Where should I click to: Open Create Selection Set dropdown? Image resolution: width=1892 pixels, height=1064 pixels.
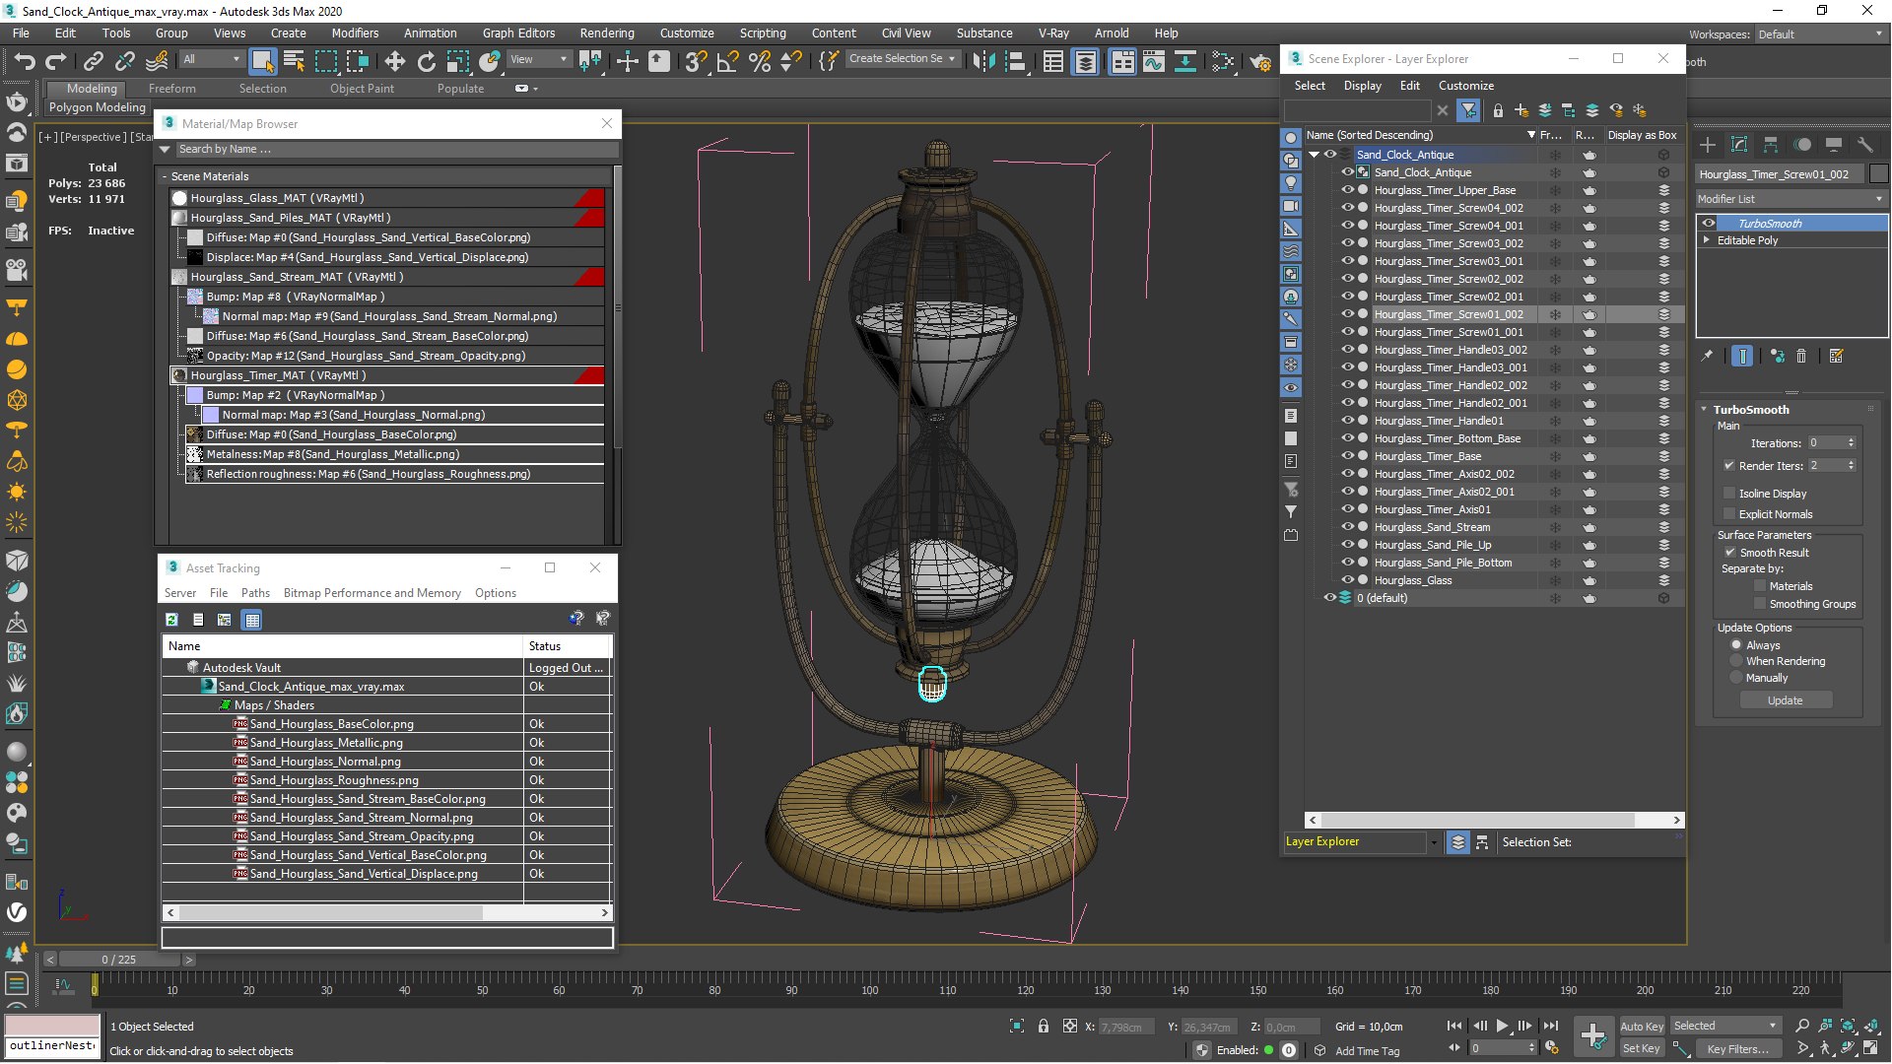902,59
